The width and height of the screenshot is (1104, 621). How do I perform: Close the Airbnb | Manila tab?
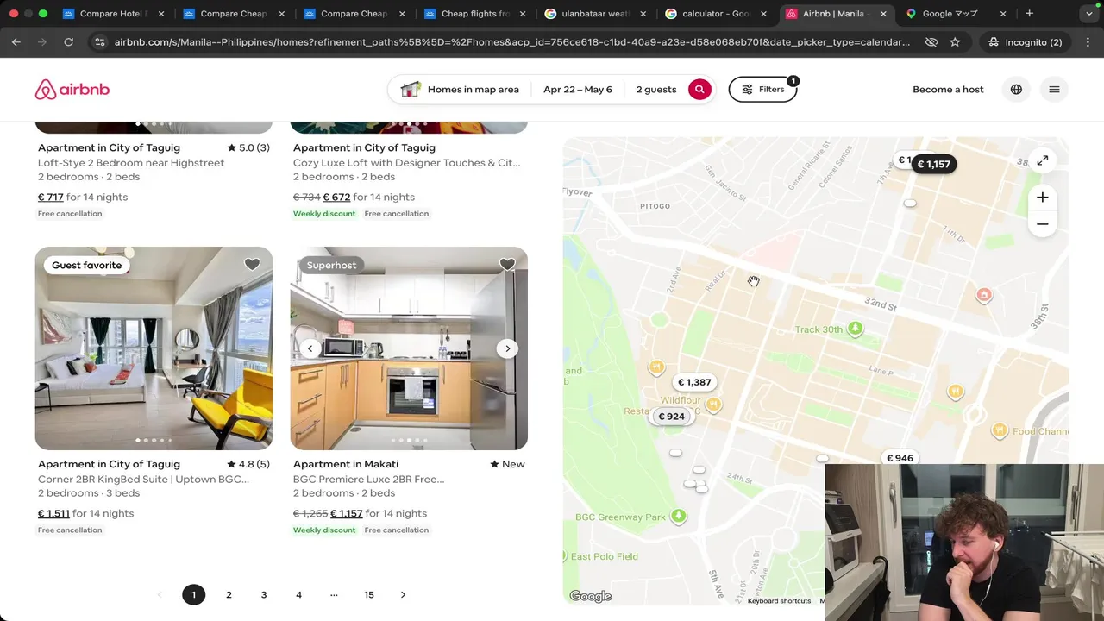[x=883, y=14]
